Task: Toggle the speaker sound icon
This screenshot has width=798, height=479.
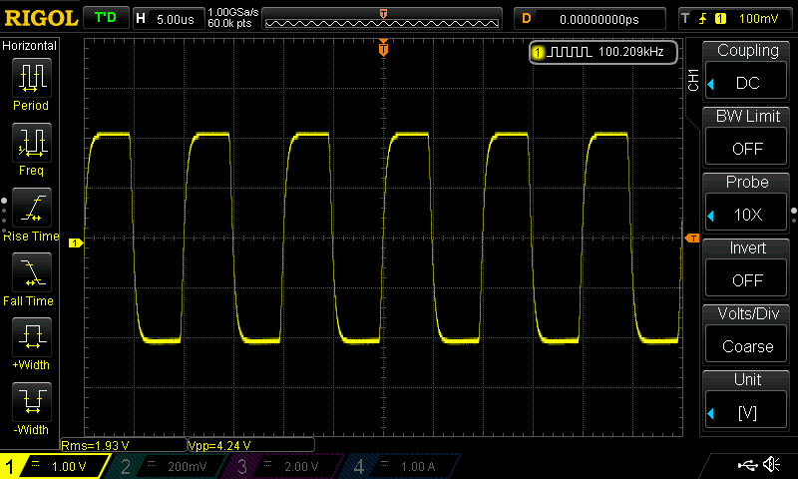Action: 771,465
